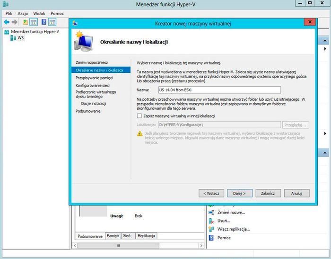Image resolution: width=331 pixels, height=259 pixels.
Task: Go to Opcje instalacji wizard step
Action: pos(93,104)
